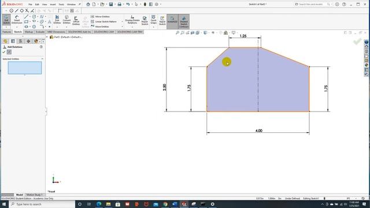The image size is (370, 208).
Task: Select the sketch Text tool
Action: click(49, 22)
